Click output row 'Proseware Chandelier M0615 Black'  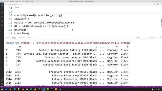[73, 72]
